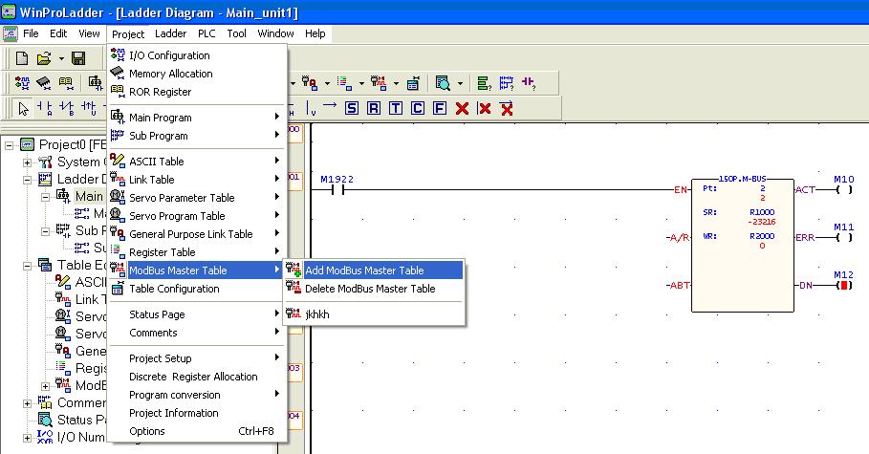Select the normally closed contact B tool
Screen dimensions: 869x454
tap(67, 108)
